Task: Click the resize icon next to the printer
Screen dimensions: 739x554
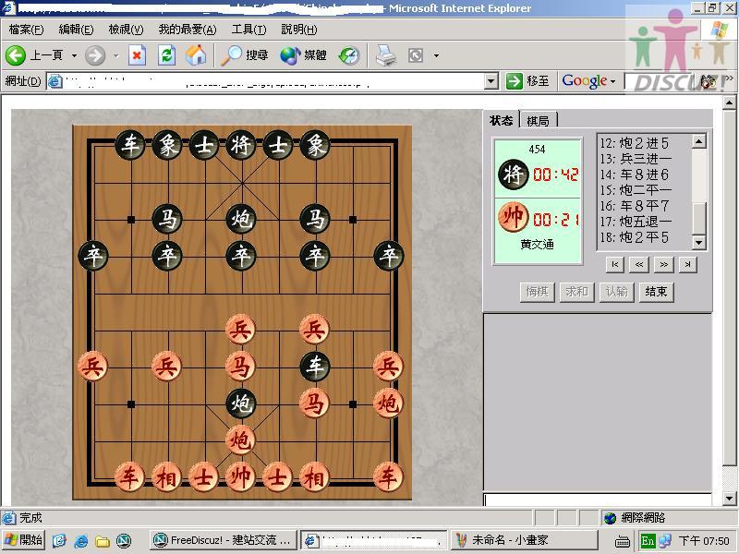Action: (415, 55)
